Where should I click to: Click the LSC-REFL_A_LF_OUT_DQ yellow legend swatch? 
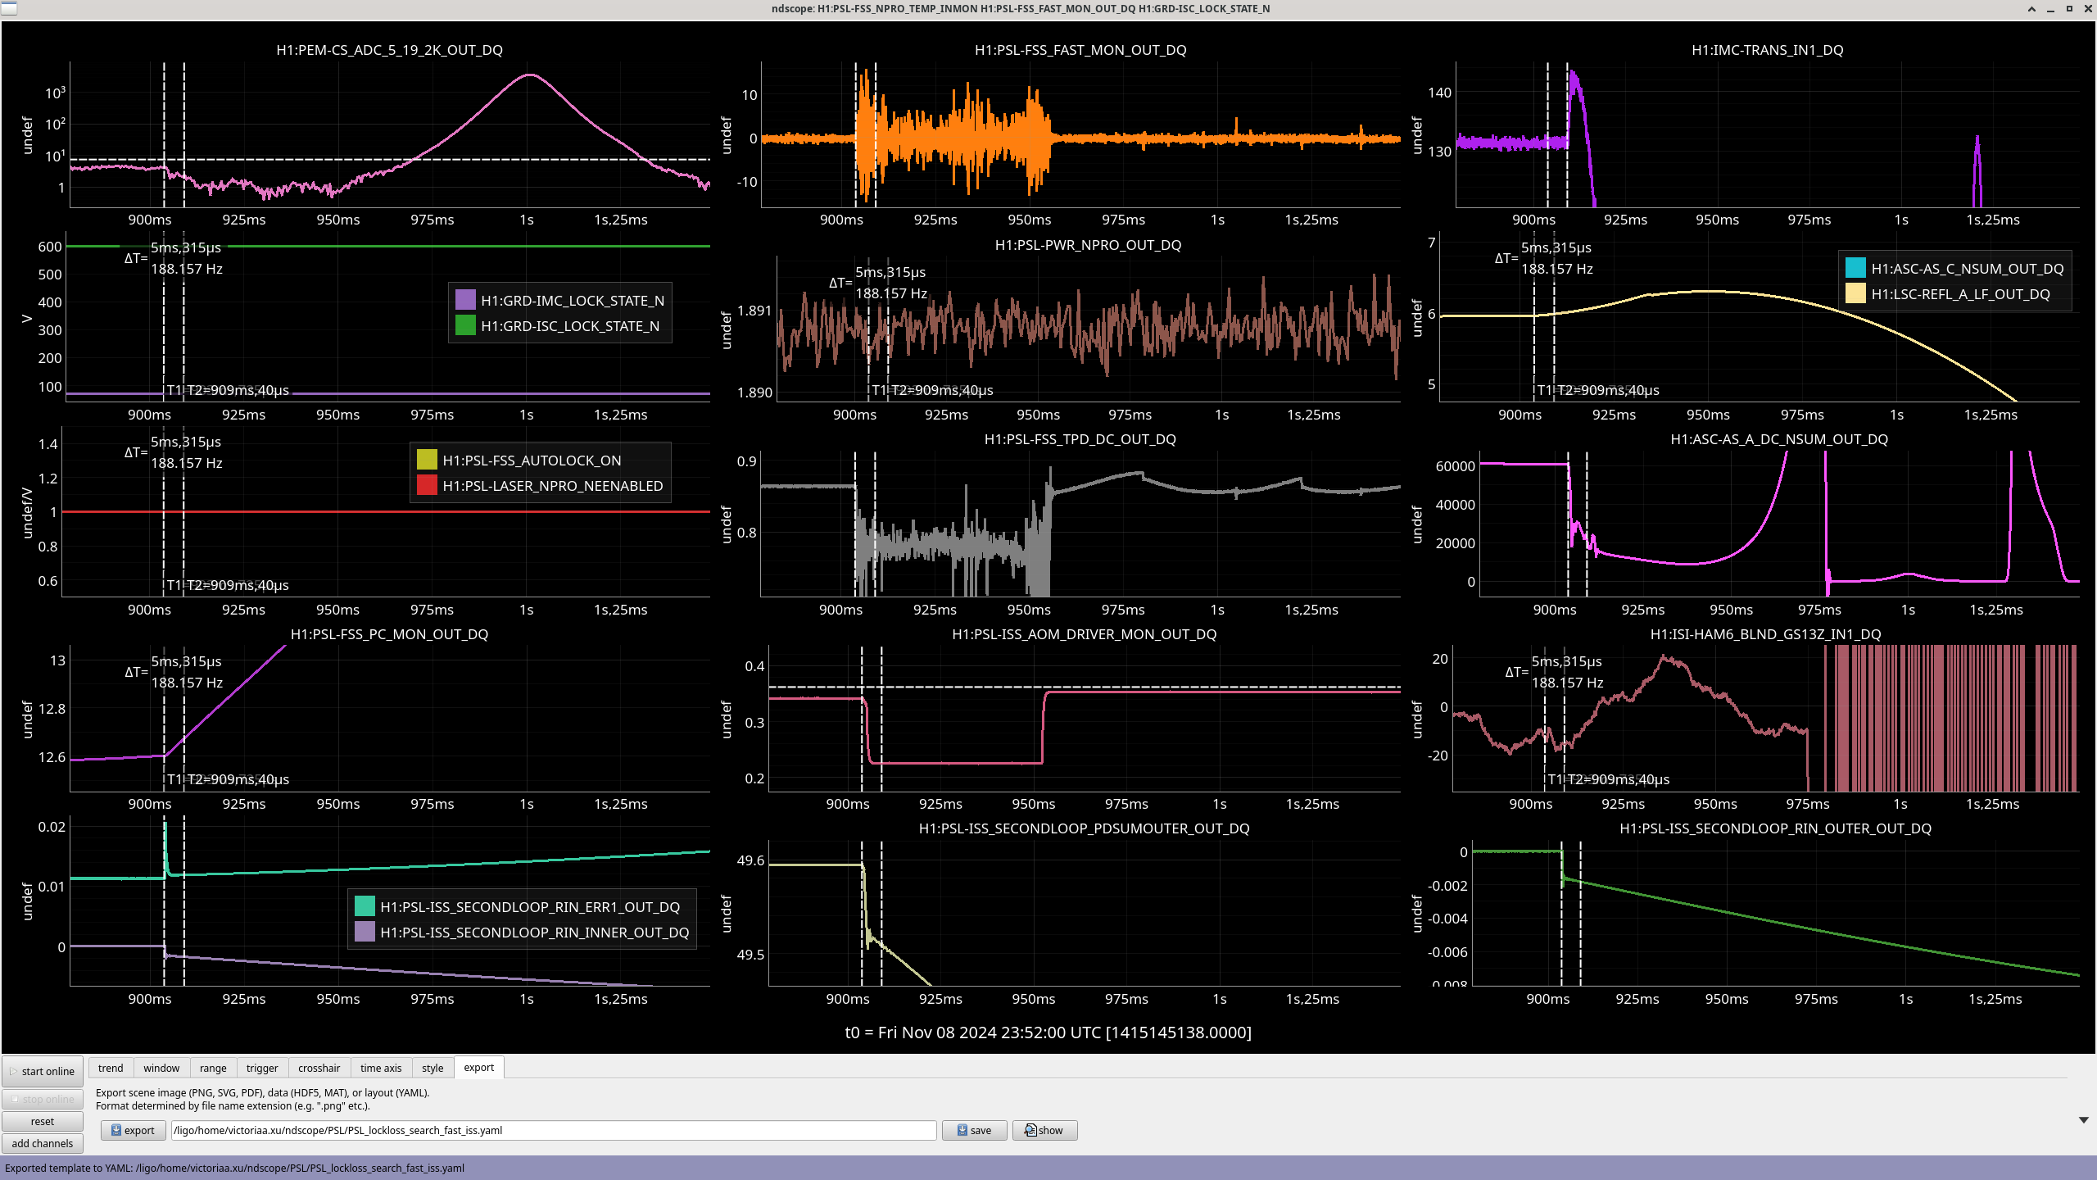1855,293
